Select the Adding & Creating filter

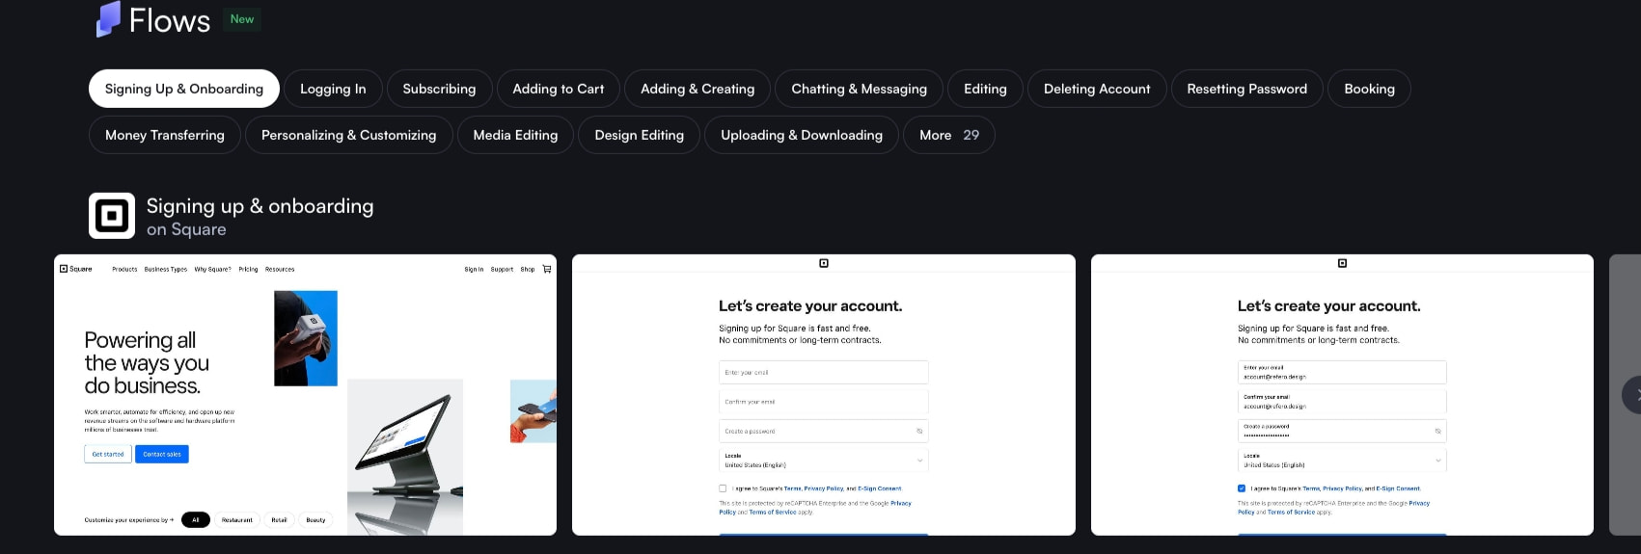[x=697, y=89]
